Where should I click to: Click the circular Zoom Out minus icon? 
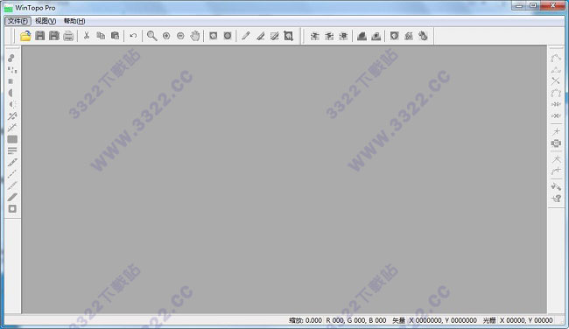click(180, 36)
